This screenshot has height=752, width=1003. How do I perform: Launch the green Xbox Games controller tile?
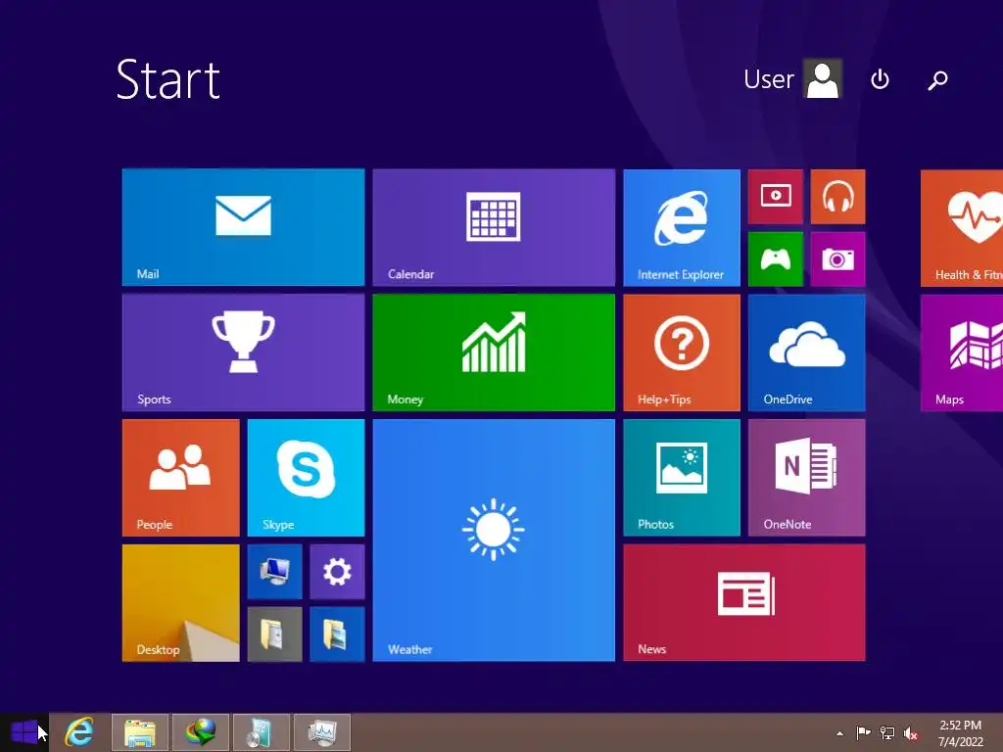(x=776, y=258)
